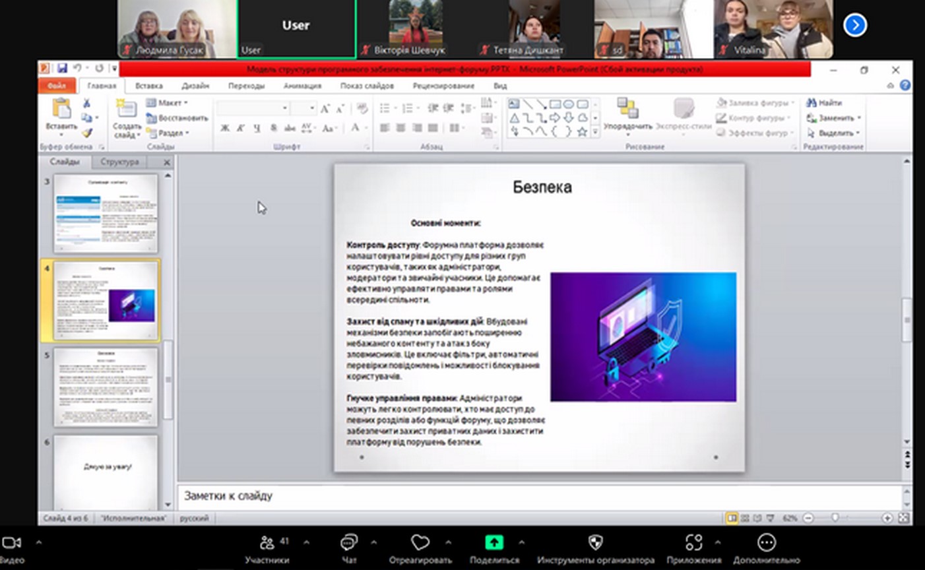Toggle italic text formatting
The image size is (925, 570).
coord(241,128)
